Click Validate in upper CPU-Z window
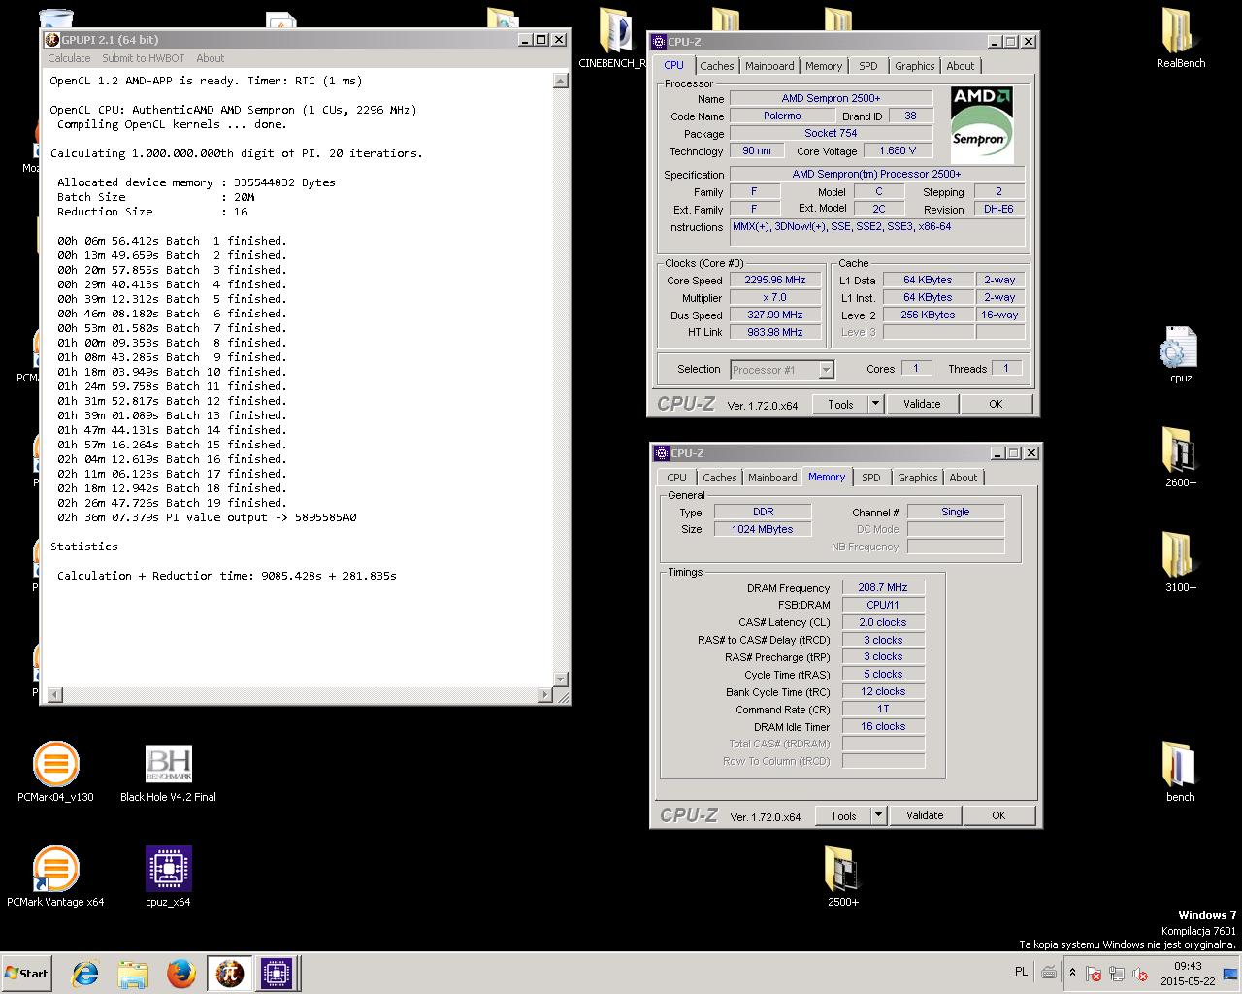The image size is (1242, 994). 922,404
